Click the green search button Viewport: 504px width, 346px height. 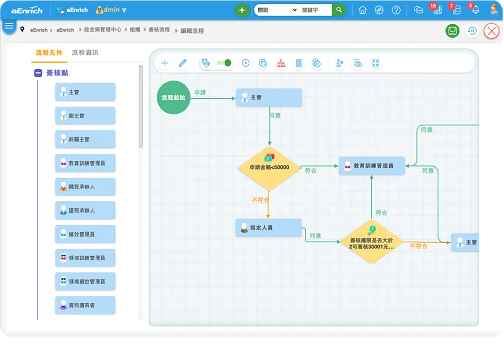coord(339,10)
